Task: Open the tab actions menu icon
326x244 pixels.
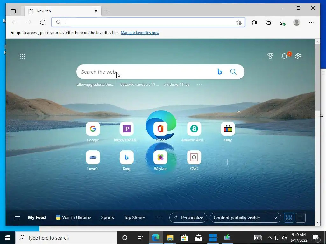Action: [13, 11]
